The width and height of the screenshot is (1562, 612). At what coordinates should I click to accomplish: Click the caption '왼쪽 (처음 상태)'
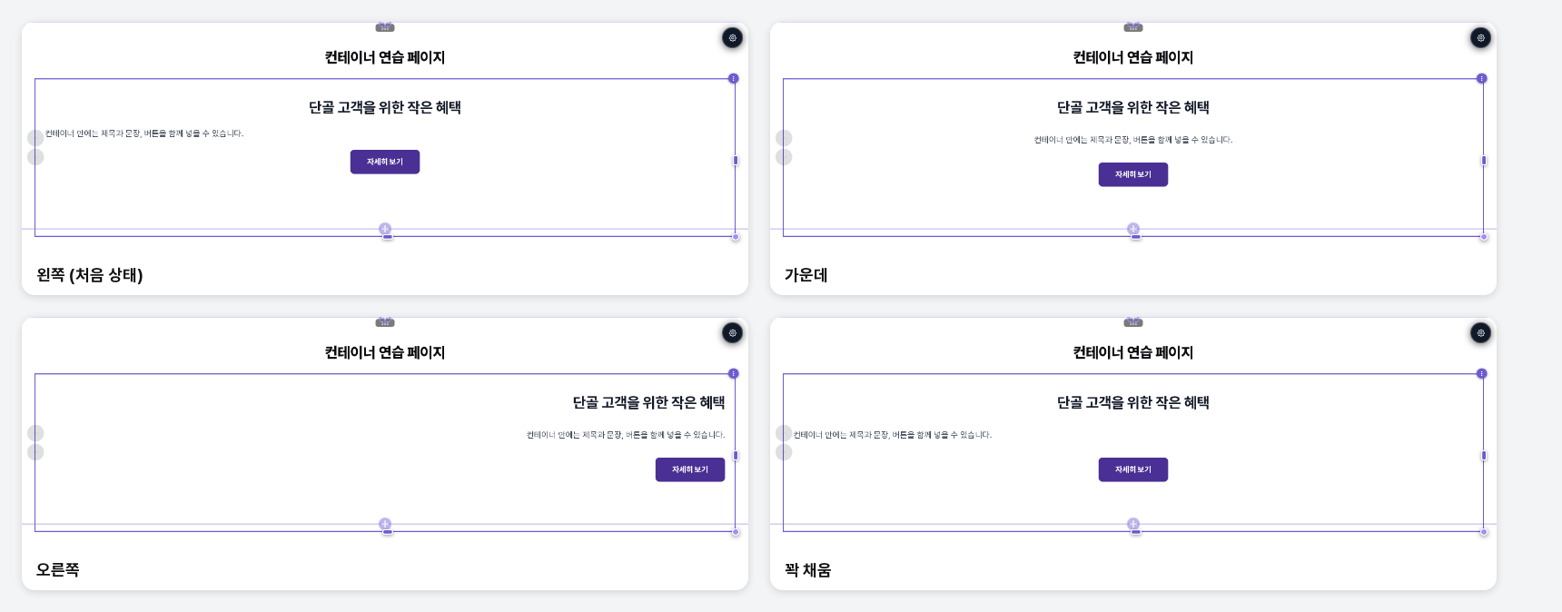(x=90, y=275)
